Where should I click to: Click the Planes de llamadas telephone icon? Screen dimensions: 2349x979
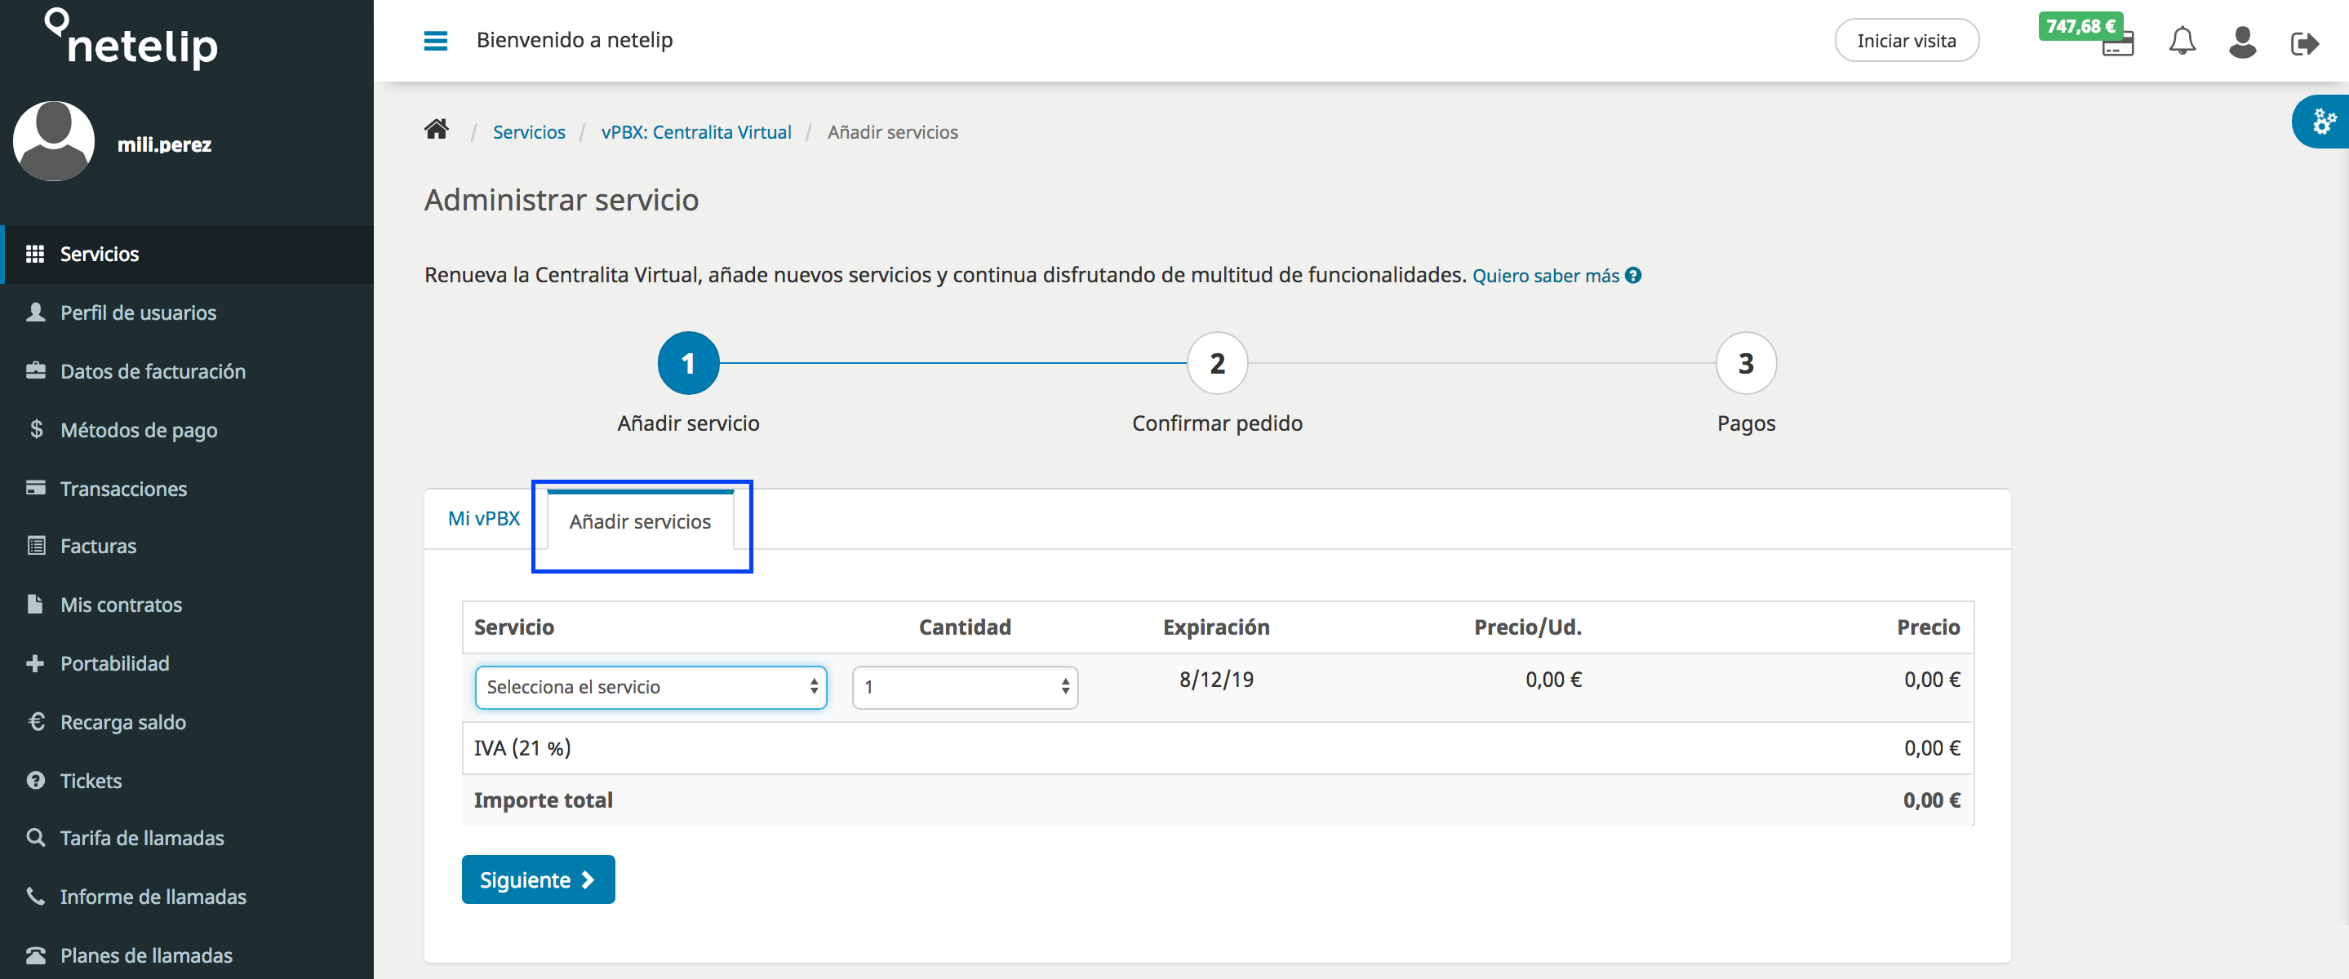pyautogui.click(x=36, y=955)
